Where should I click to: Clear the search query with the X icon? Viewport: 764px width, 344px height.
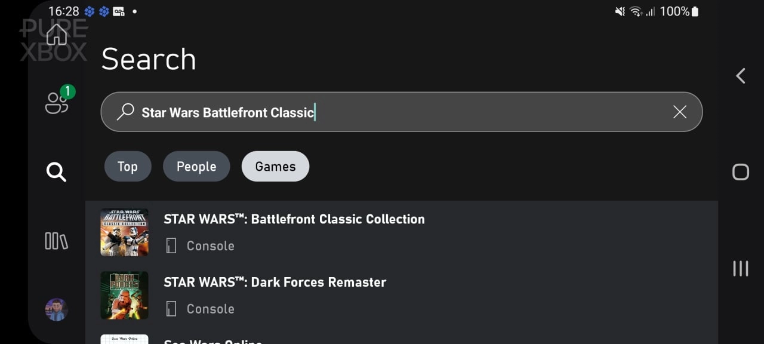(679, 112)
